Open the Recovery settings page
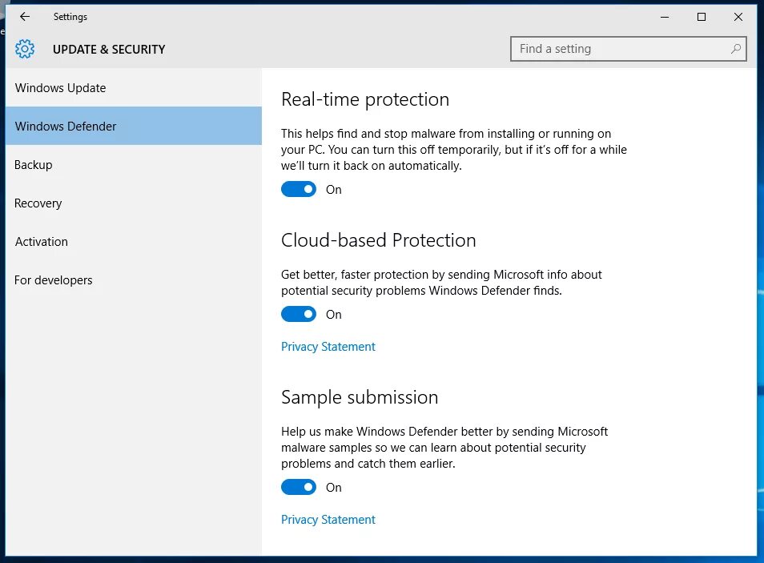The height and width of the screenshot is (563, 764). 38,203
